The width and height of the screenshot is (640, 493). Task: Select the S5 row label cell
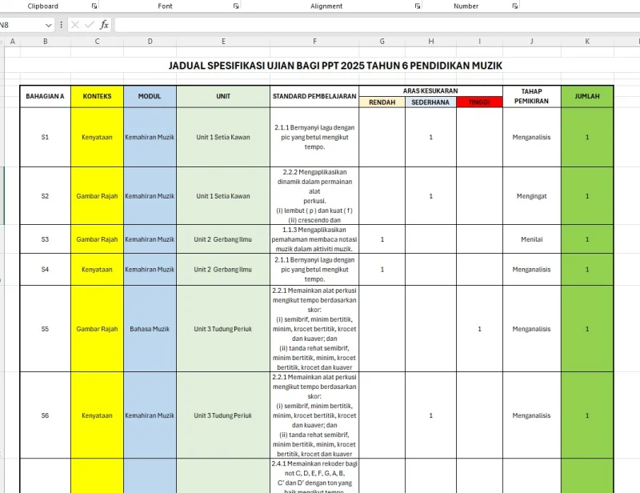coord(45,329)
